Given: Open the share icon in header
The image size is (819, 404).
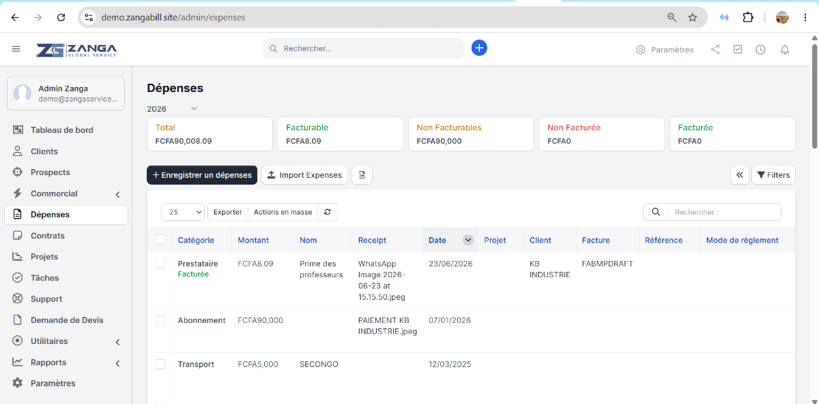Looking at the screenshot, I should click(715, 50).
